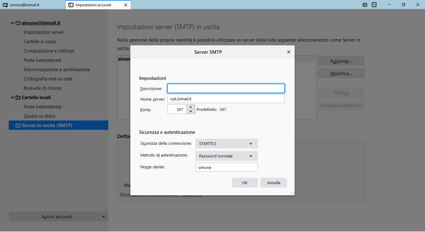Click the Nome server field with out.isimail.it

click(226, 99)
